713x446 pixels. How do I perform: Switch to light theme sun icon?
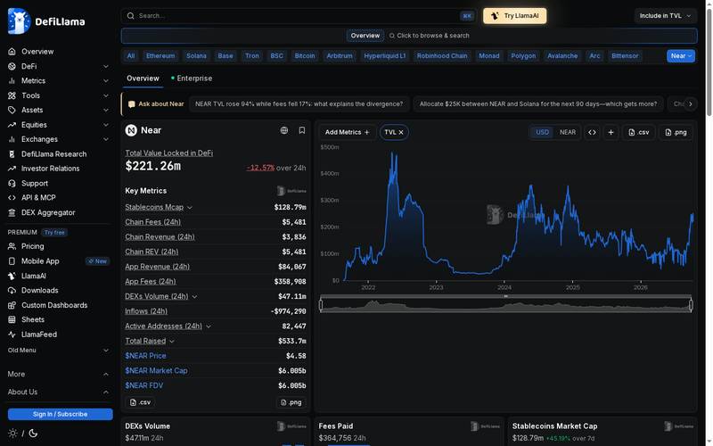(12, 434)
